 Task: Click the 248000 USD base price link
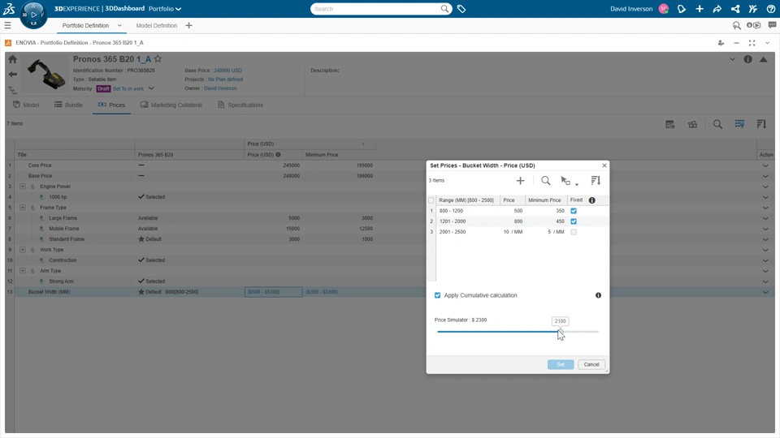pos(227,71)
